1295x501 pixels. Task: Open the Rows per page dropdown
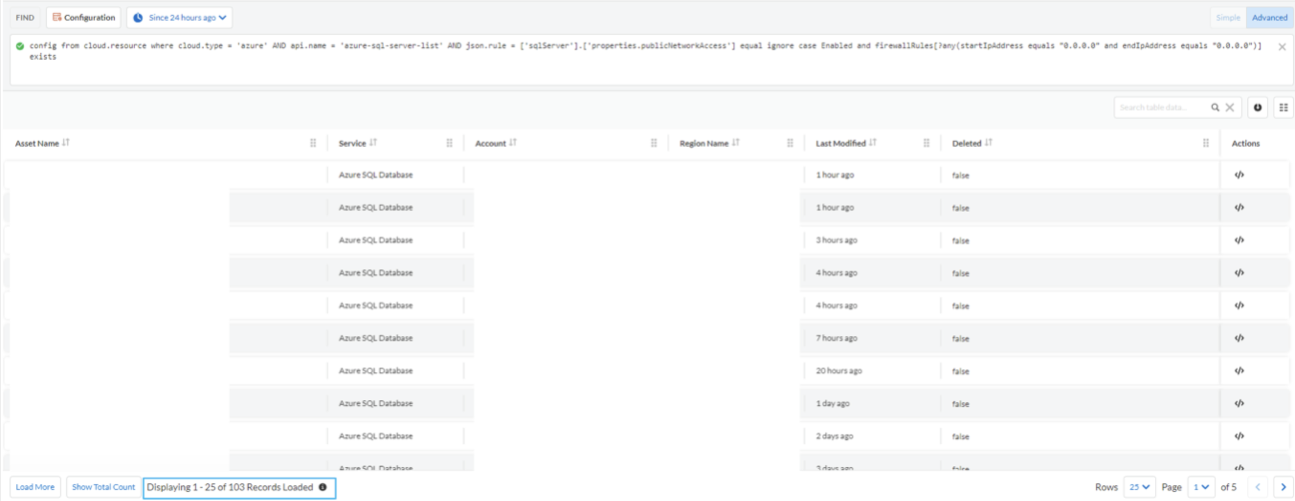click(x=1139, y=487)
